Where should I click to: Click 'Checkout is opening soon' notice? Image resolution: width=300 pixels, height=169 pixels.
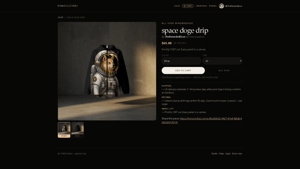[190, 77]
